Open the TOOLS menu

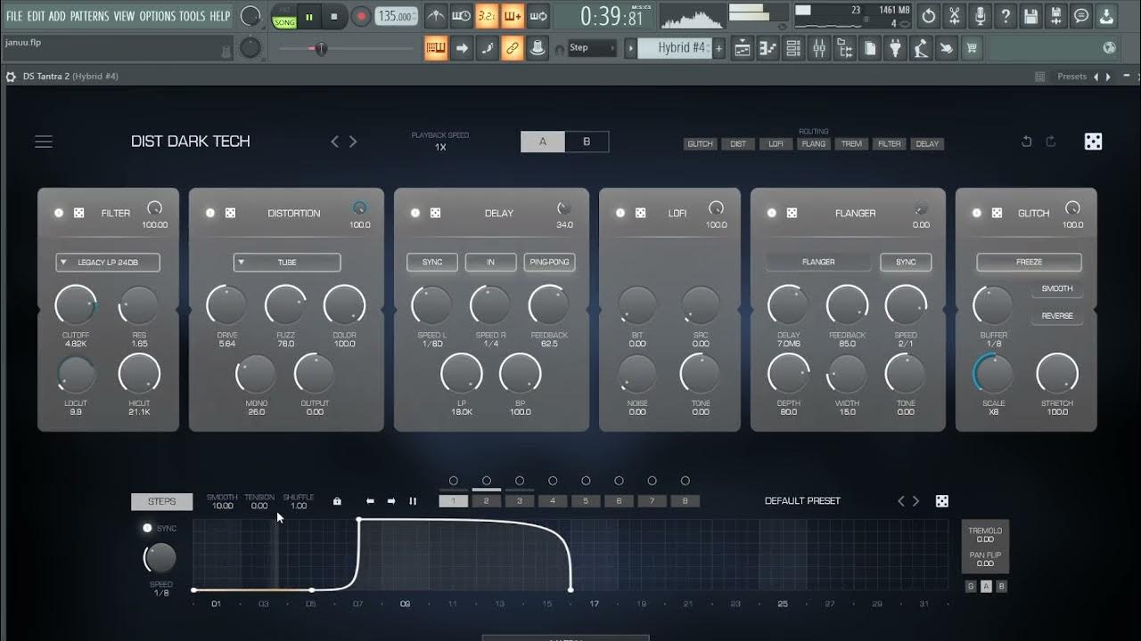pyautogui.click(x=192, y=16)
